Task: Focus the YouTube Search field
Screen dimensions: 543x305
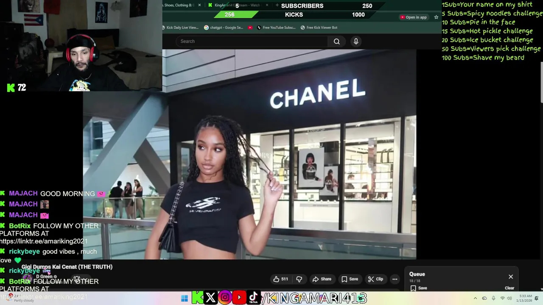Action: [x=252, y=42]
